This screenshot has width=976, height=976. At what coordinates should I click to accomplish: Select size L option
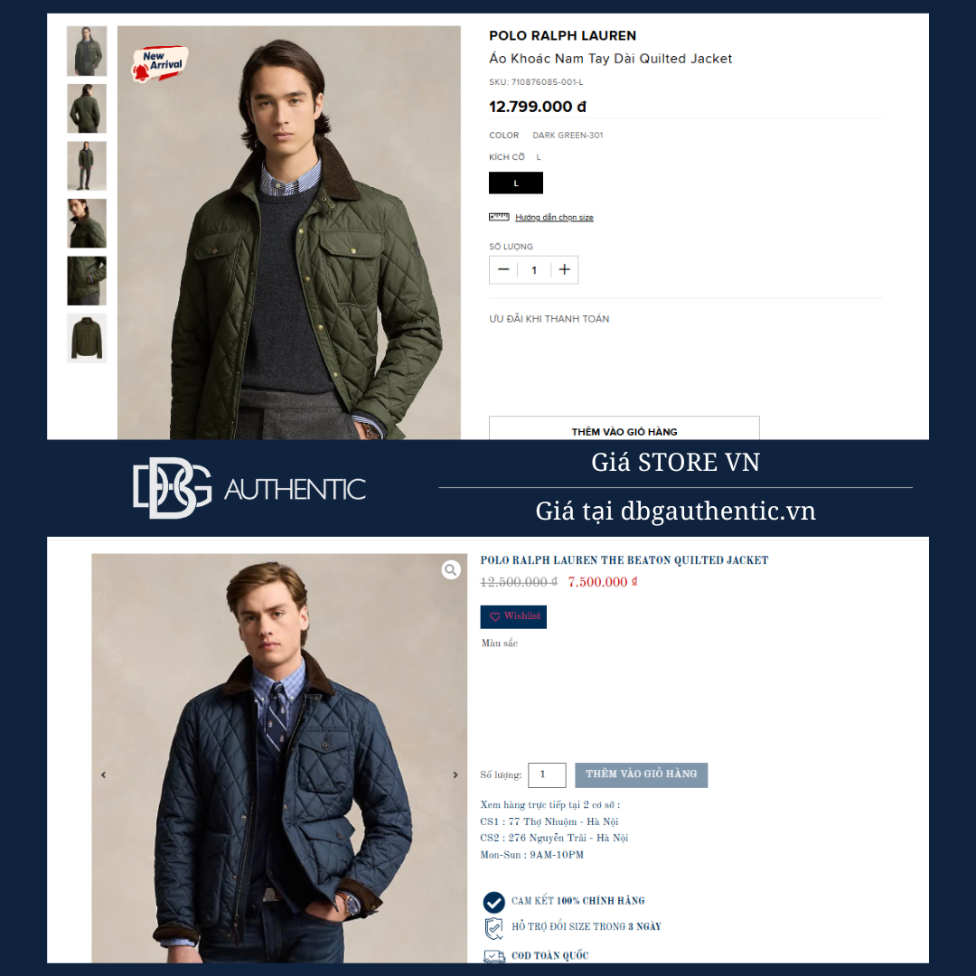click(x=516, y=183)
